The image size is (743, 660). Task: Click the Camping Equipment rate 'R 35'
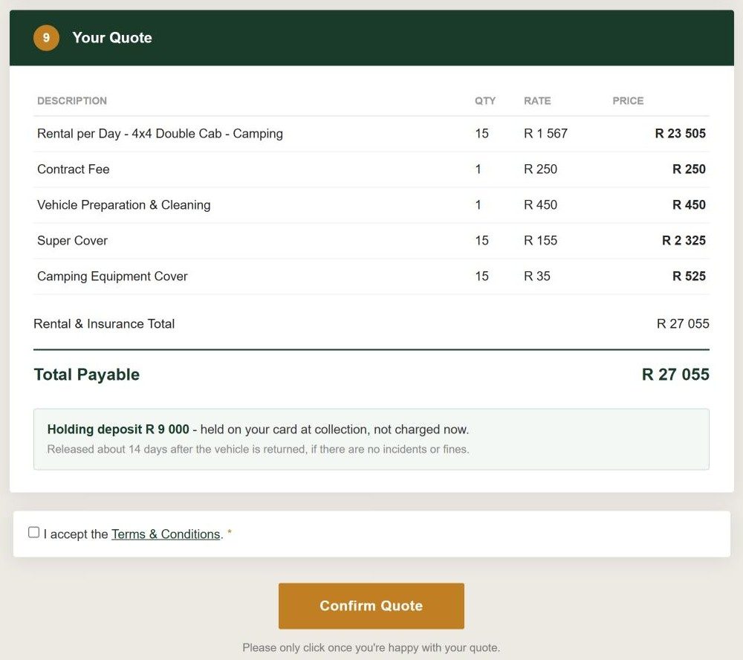537,276
